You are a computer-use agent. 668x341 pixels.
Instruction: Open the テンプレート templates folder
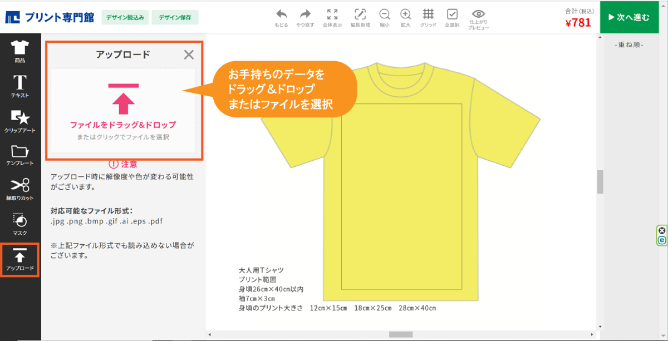20,155
